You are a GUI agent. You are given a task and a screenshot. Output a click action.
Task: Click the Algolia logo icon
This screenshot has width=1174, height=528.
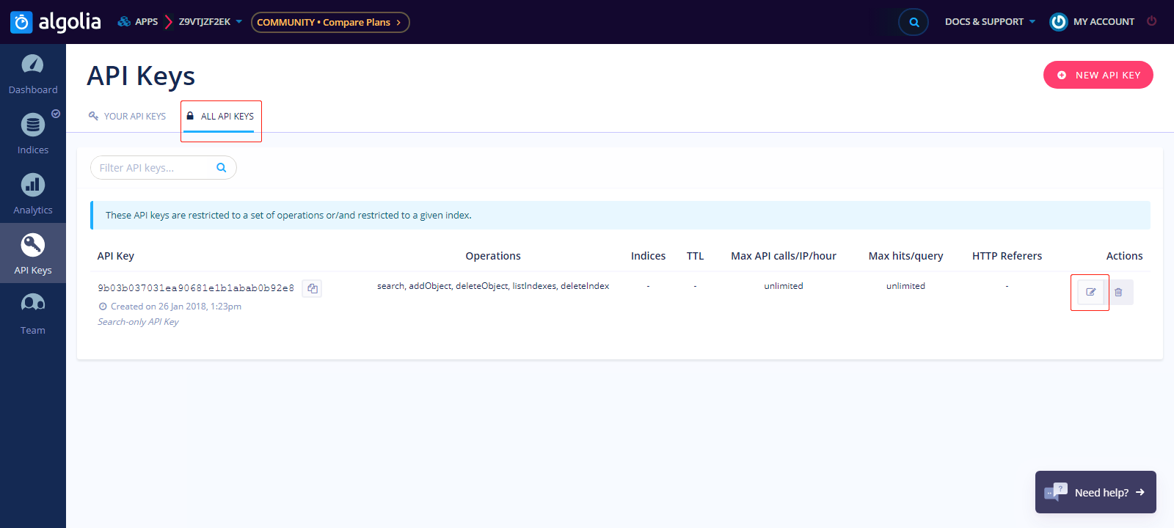(21, 23)
